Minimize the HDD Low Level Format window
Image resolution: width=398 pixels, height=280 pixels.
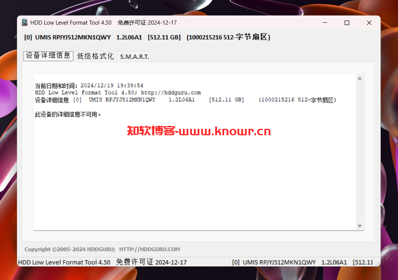[x=325, y=23]
